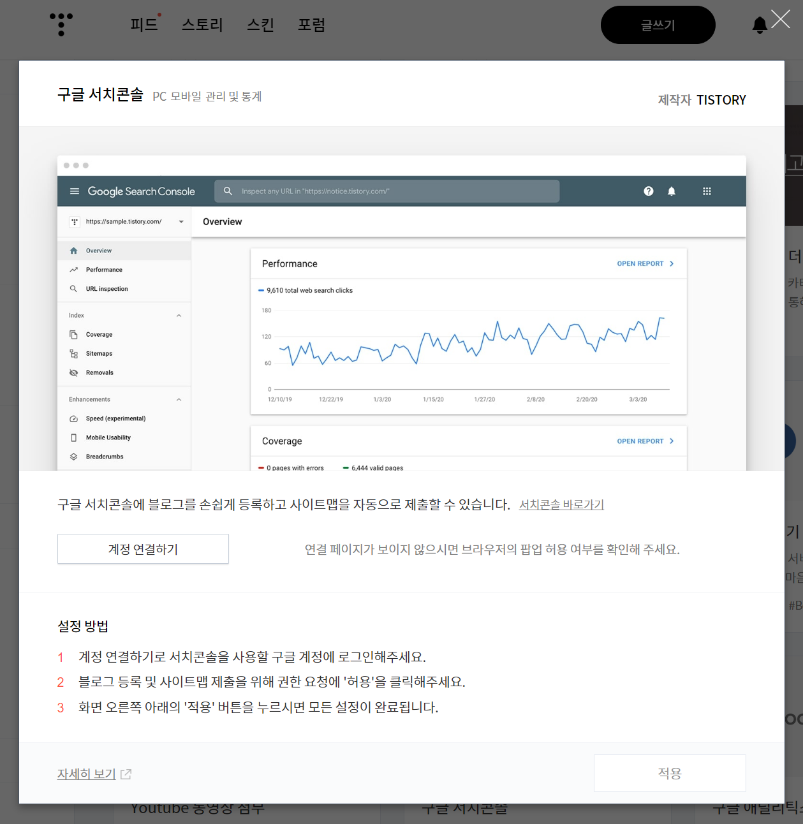Select URL inspection in the sidebar
The width and height of the screenshot is (803, 824).
click(124, 289)
